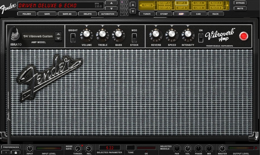Select the AMP B block in signal chain

tap(182, 8)
